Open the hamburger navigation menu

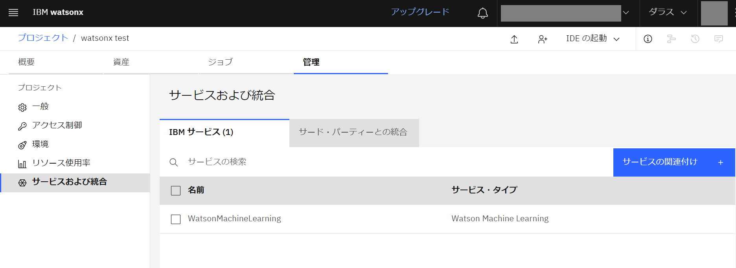click(13, 13)
